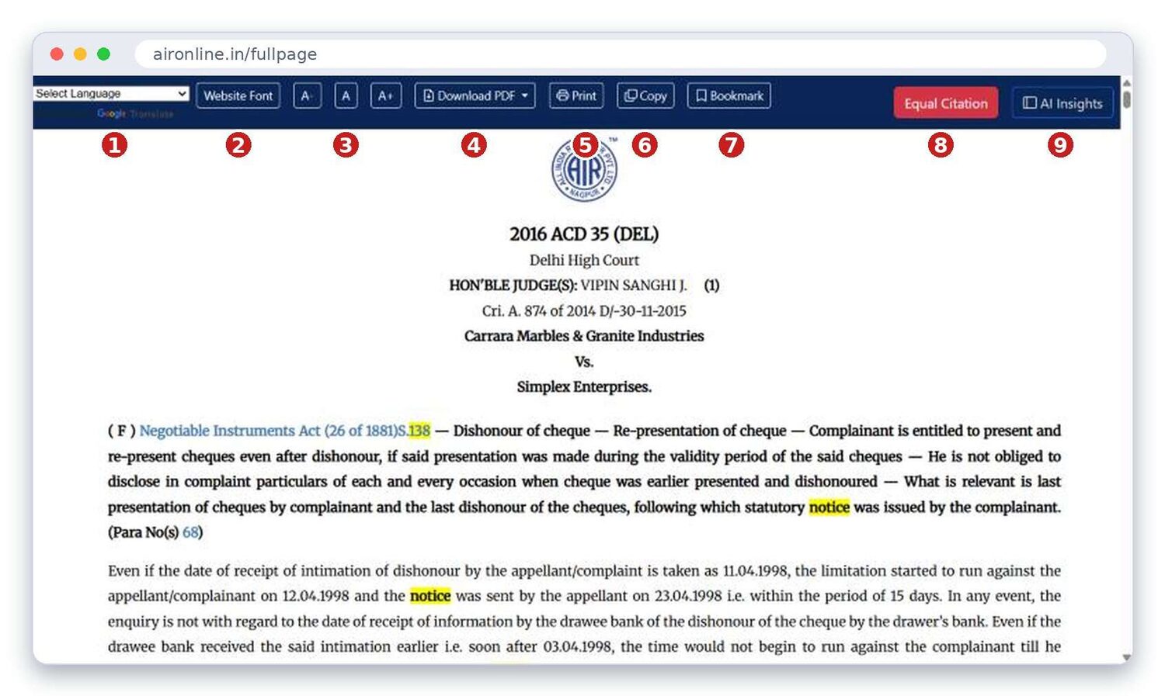
Task: Click the scrollbar down arrow
Action: (x=1126, y=657)
